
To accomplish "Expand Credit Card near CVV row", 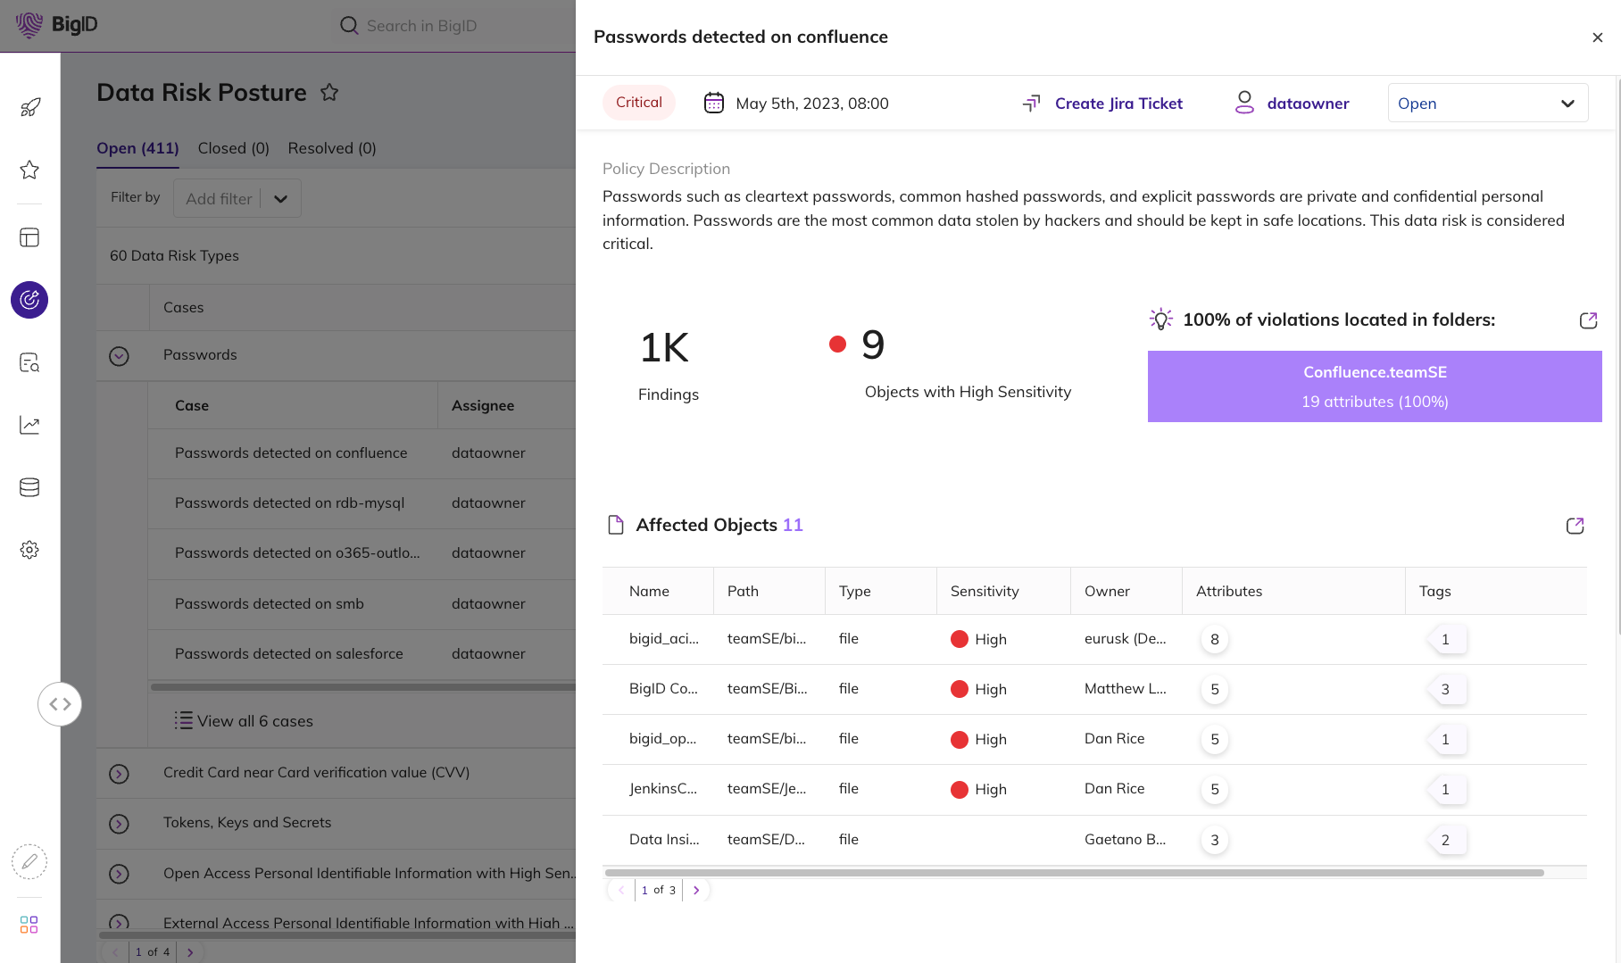I will tap(119, 774).
